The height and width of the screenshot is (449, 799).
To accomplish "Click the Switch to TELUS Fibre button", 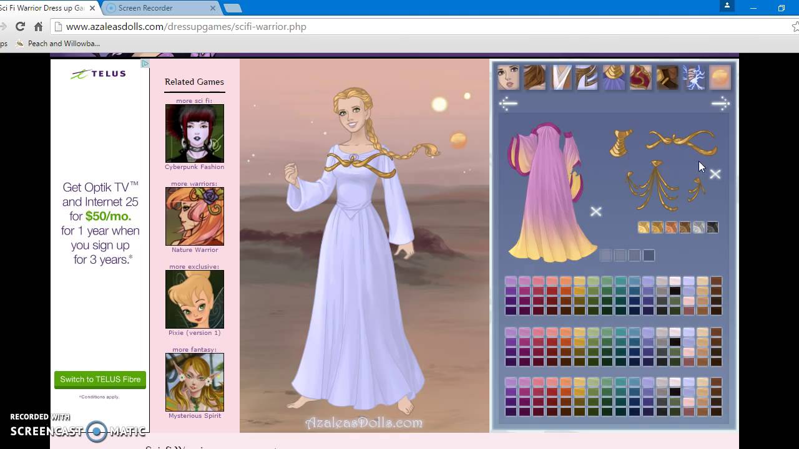I will [x=100, y=380].
